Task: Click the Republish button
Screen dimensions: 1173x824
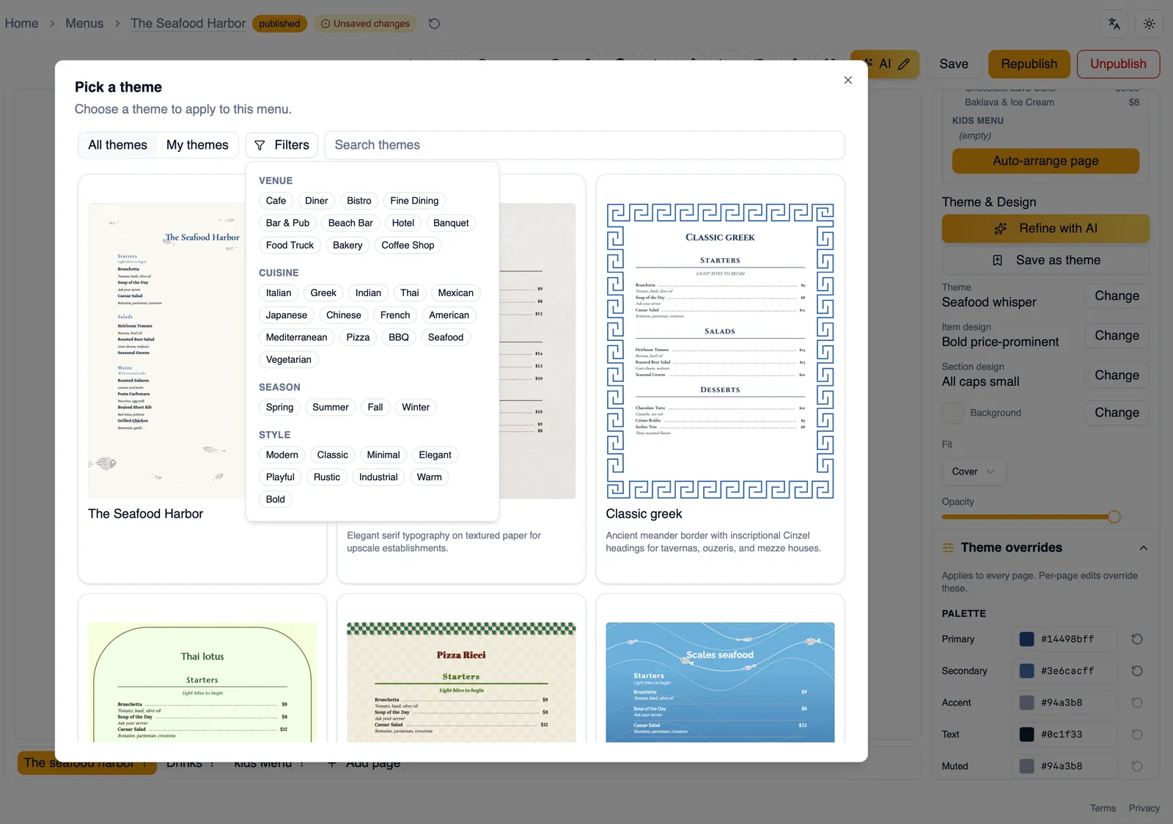Action: pyautogui.click(x=1029, y=64)
